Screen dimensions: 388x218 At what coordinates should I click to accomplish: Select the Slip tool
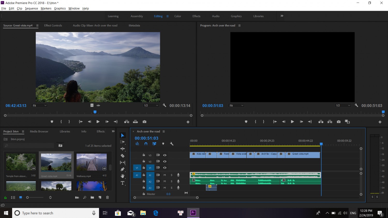(123, 162)
